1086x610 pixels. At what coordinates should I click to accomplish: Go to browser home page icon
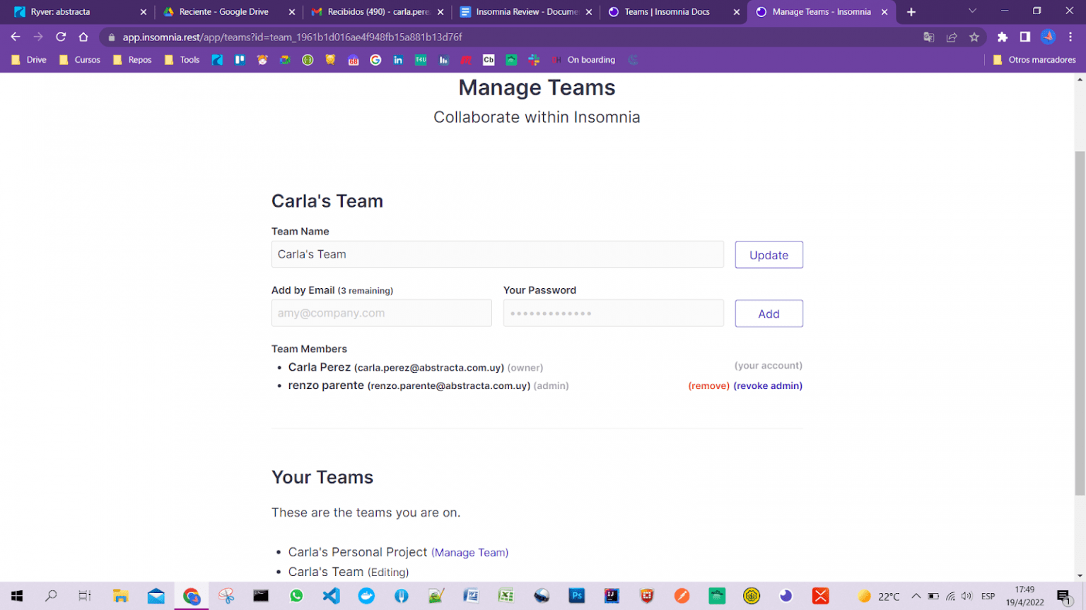(83, 37)
